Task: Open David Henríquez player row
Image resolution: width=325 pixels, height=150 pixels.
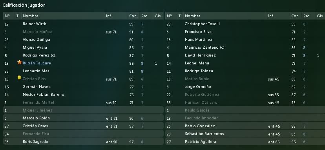Action: point(245,55)
